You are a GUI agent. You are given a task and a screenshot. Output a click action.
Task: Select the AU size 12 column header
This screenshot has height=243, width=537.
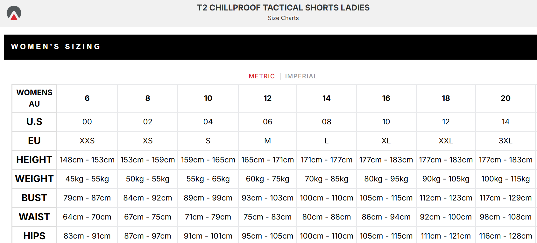[267, 98]
